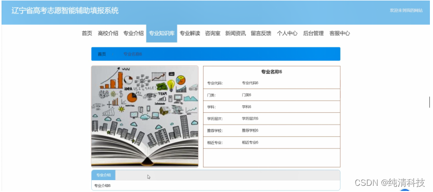This screenshot has width=433, height=192.
Task: Click the 专业代码6 value
Action: tap(250, 83)
